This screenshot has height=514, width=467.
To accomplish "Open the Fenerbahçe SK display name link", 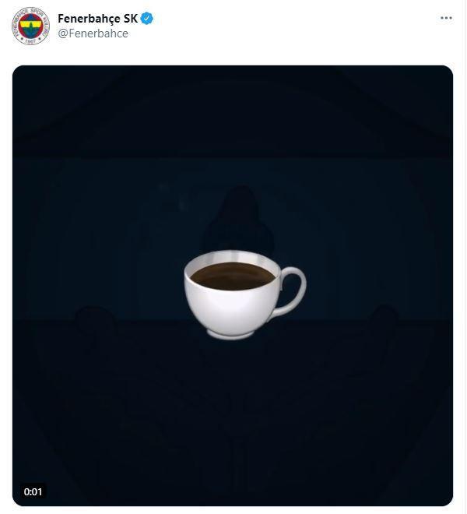I will click(97, 19).
